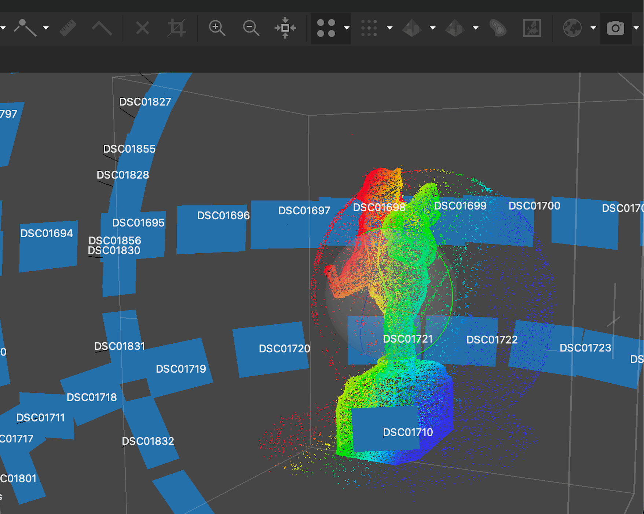Select camera label DSC01710
The width and height of the screenshot is (644, 514).
pos(408,432)
